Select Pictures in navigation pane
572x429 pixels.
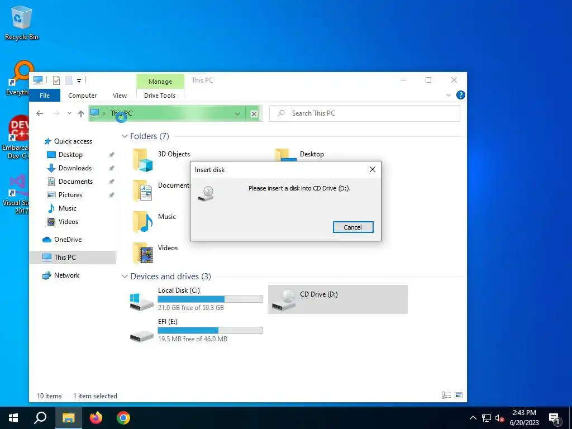[x=70, y=195]
